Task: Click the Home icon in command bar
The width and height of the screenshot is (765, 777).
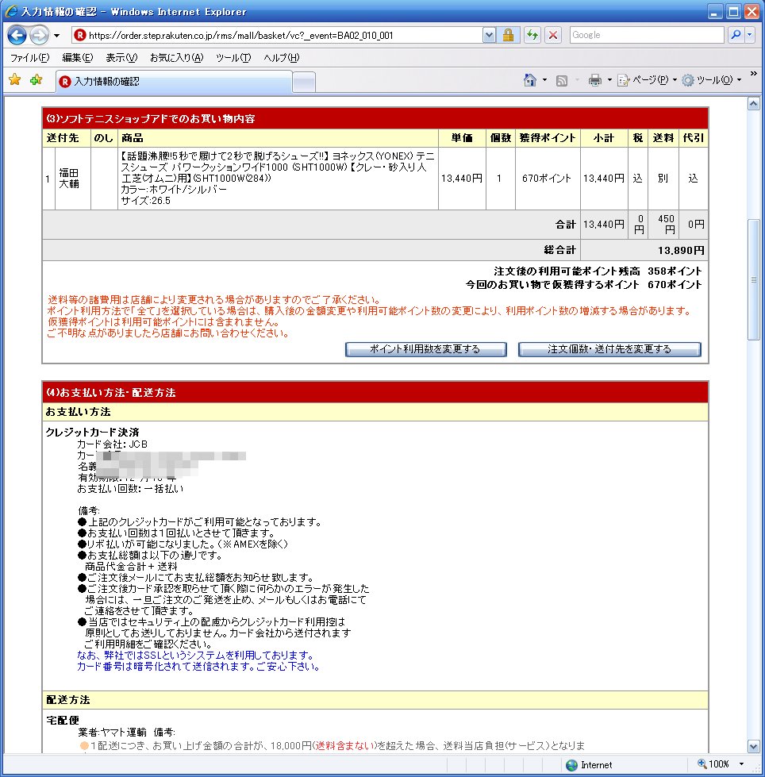Action: pyautogui.click(x=529, y=80)
